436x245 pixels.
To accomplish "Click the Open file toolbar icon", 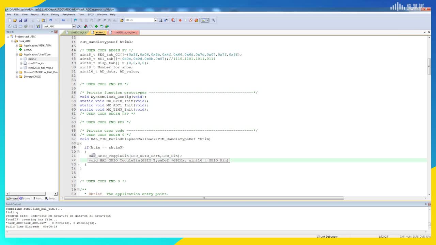I will coord(15,20).
